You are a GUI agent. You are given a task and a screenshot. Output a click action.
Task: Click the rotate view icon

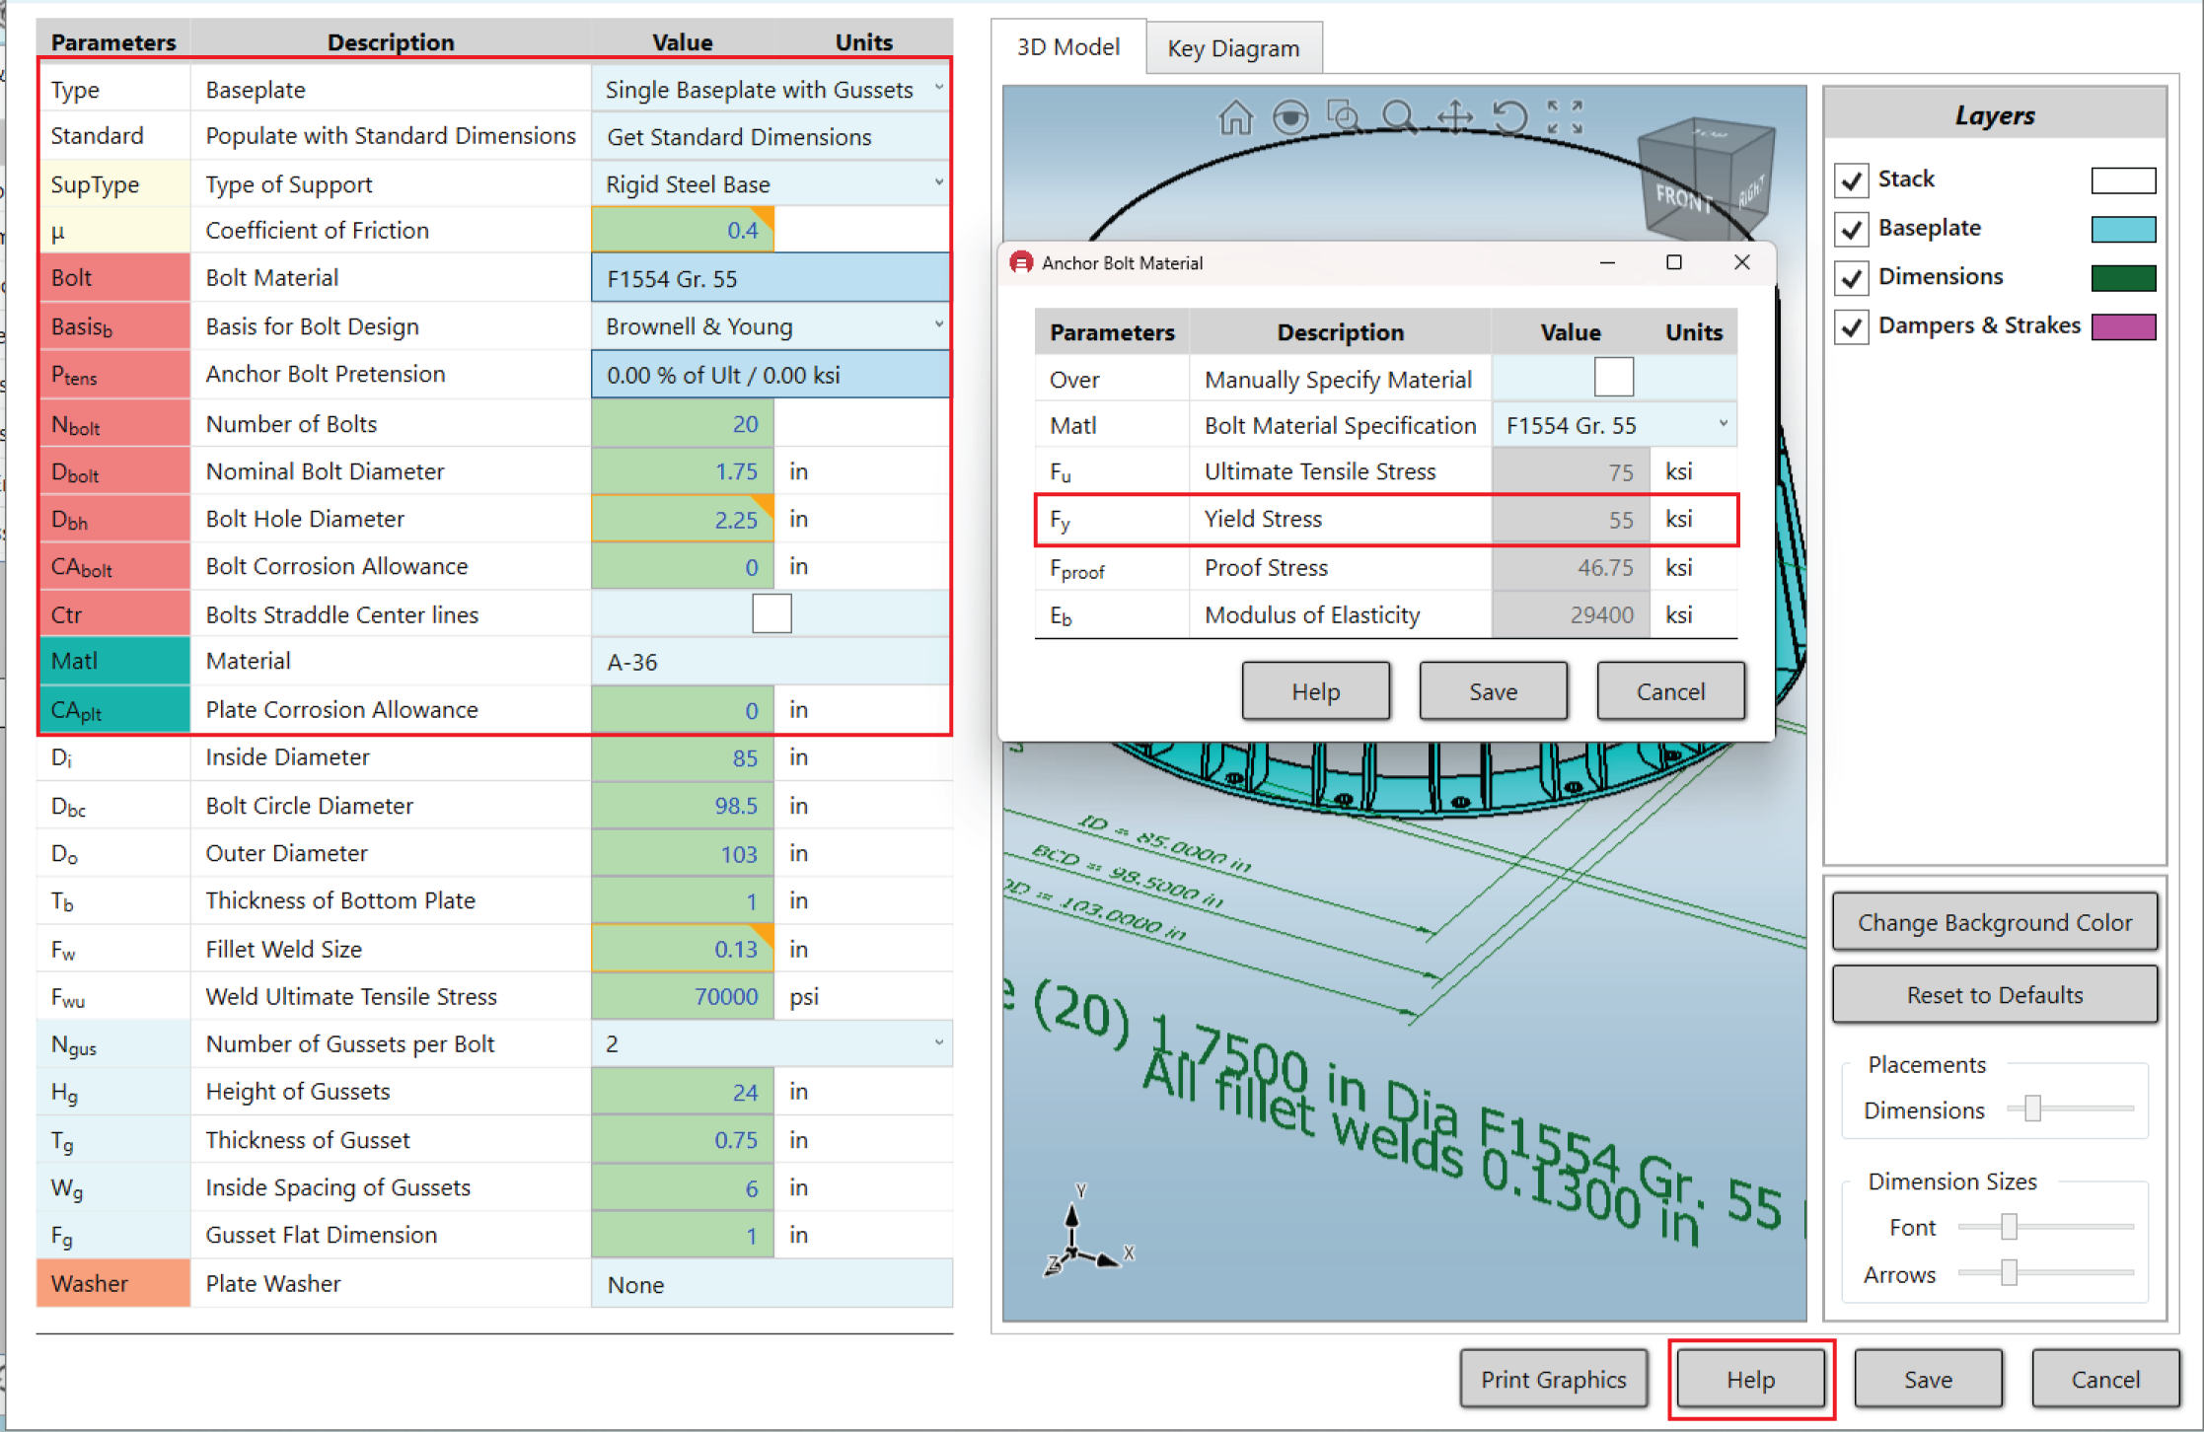pyautogui.click(x=1508, y=117)
